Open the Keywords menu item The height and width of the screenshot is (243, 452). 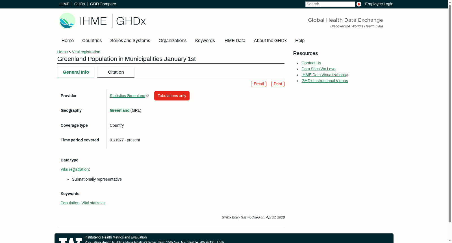click(x=205, y=40)
